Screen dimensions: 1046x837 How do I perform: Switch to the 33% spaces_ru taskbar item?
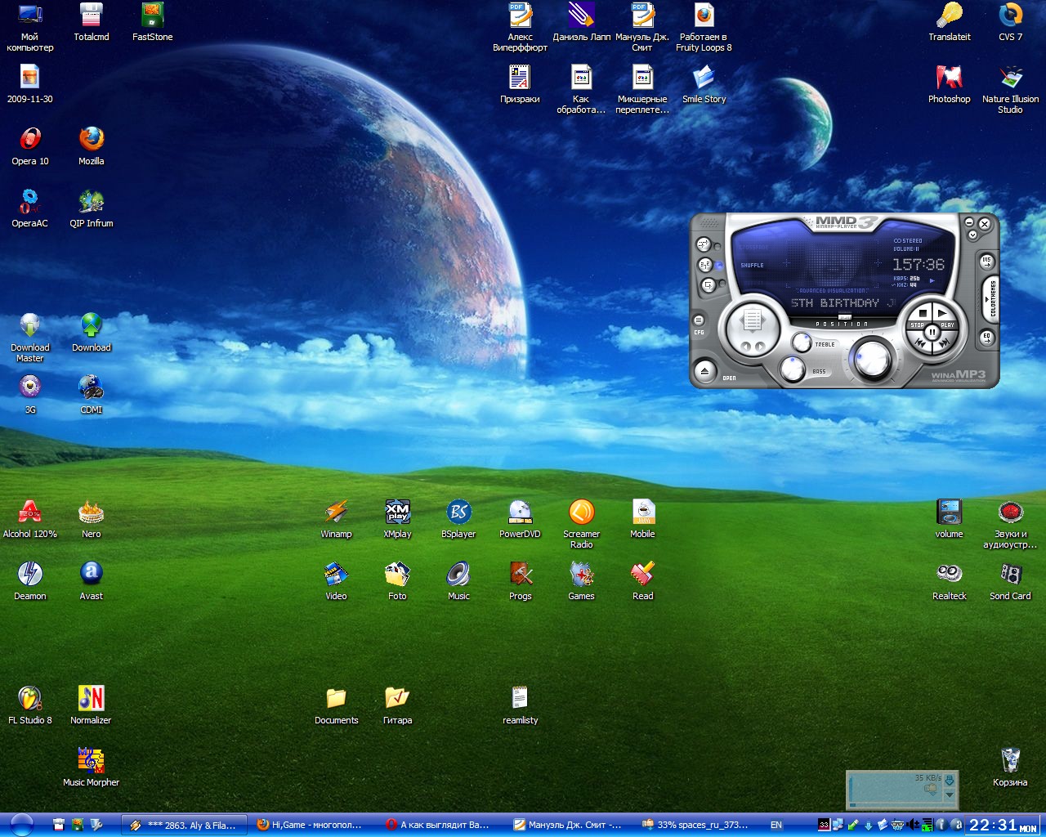click(x=695, y=825)
